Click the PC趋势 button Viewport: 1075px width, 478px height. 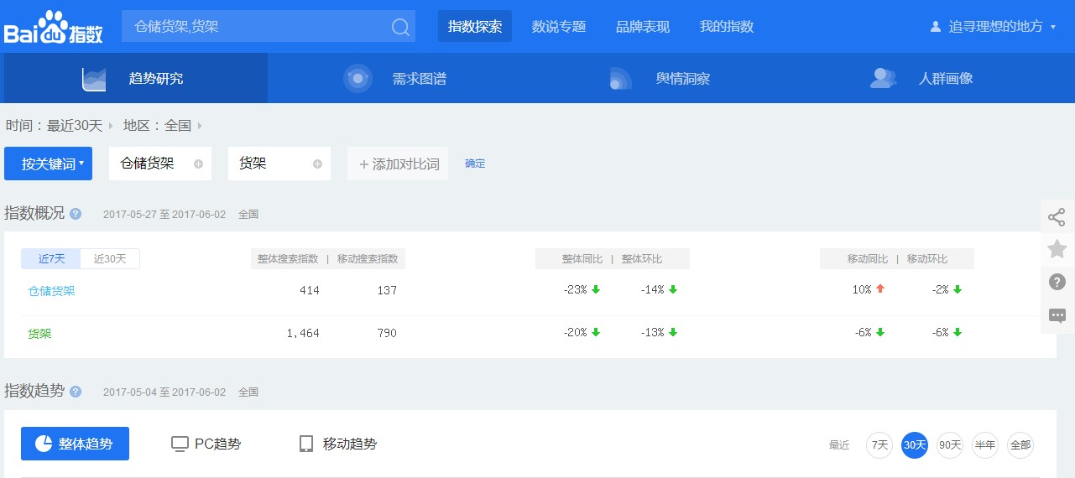pos(206,444)
